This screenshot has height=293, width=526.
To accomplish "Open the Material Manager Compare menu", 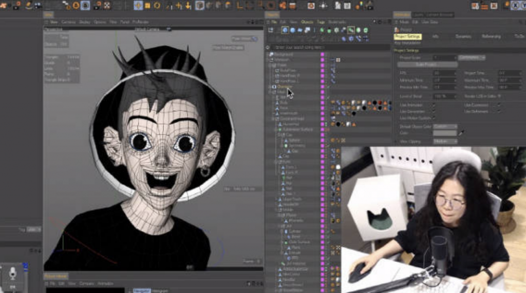I will click(x=86, y=284).
